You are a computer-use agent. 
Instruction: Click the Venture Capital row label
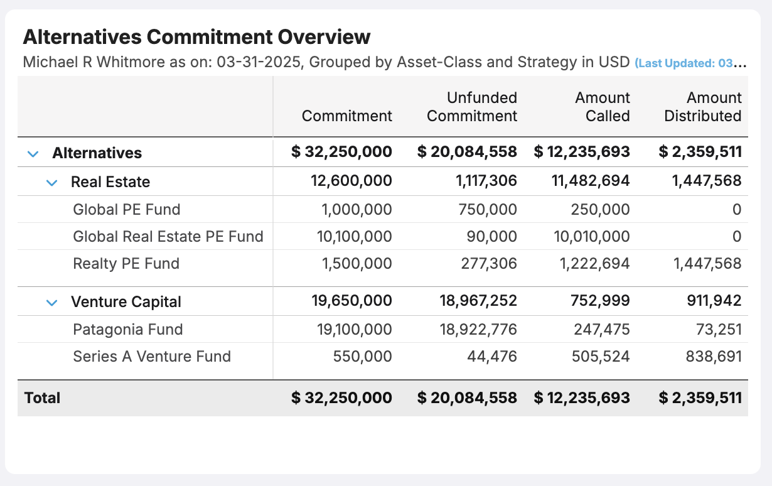pos(126,302)
